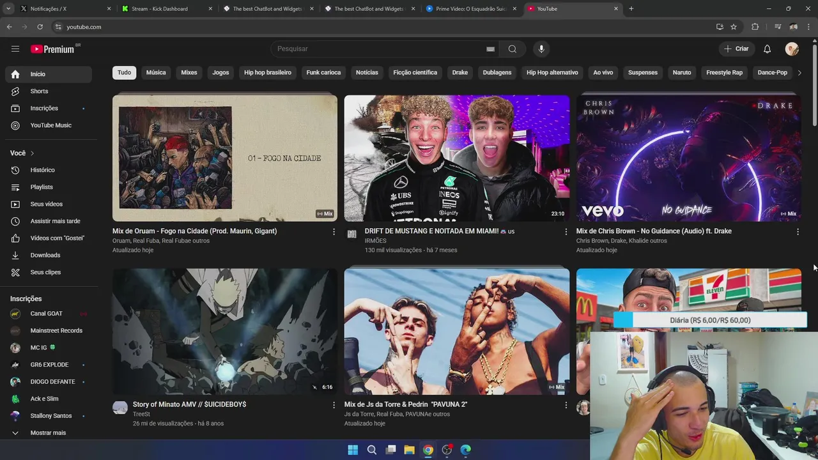Open options for Mix de Js da Torre

pyautogui.click(x=566, y=405)
